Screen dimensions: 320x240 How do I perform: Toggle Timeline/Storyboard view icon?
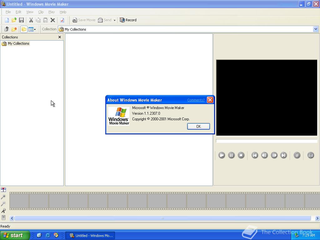coord(3,190)
